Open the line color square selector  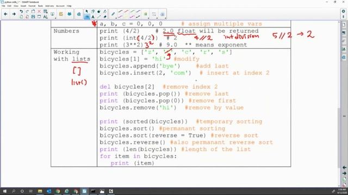click(146, 14)
